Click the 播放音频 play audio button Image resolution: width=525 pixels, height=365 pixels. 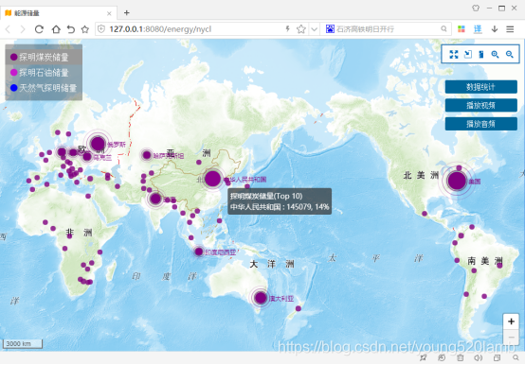[480, 124]
